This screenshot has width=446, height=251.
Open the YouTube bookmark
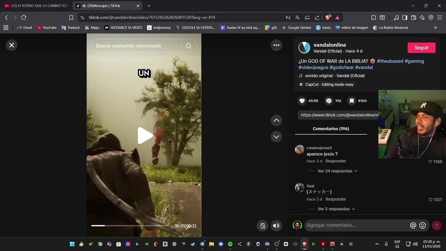tap(47, 28)
